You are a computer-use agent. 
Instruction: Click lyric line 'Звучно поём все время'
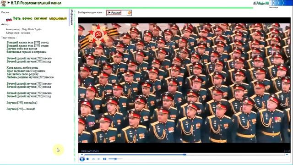[22, 49]
